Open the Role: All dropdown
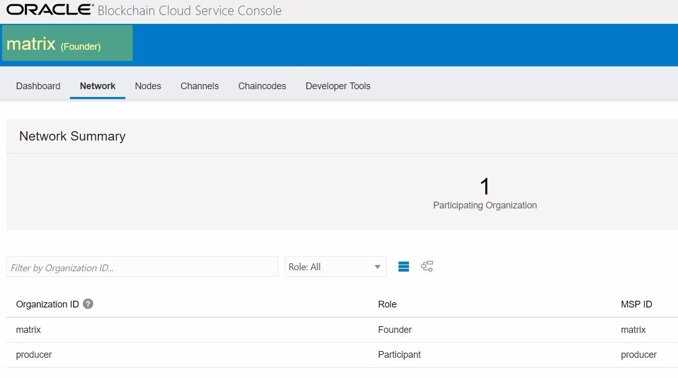The image size is (678, 378). click(x=336, y=267)
